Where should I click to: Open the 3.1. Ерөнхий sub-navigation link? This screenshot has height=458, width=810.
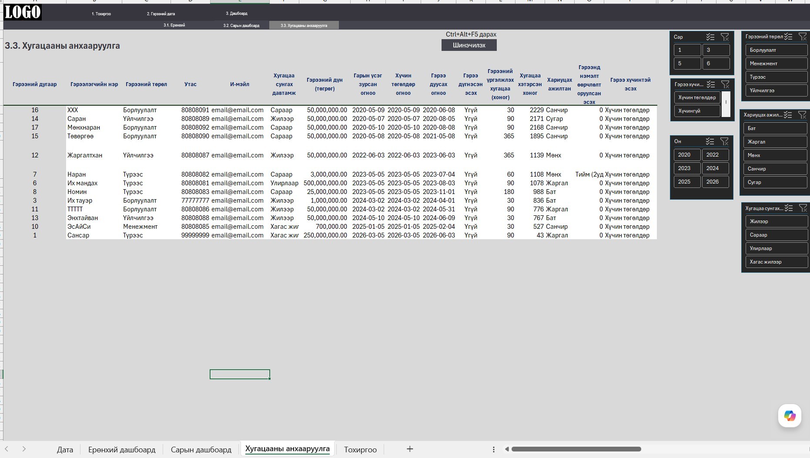pyautogui.click(x=174, y=25)
